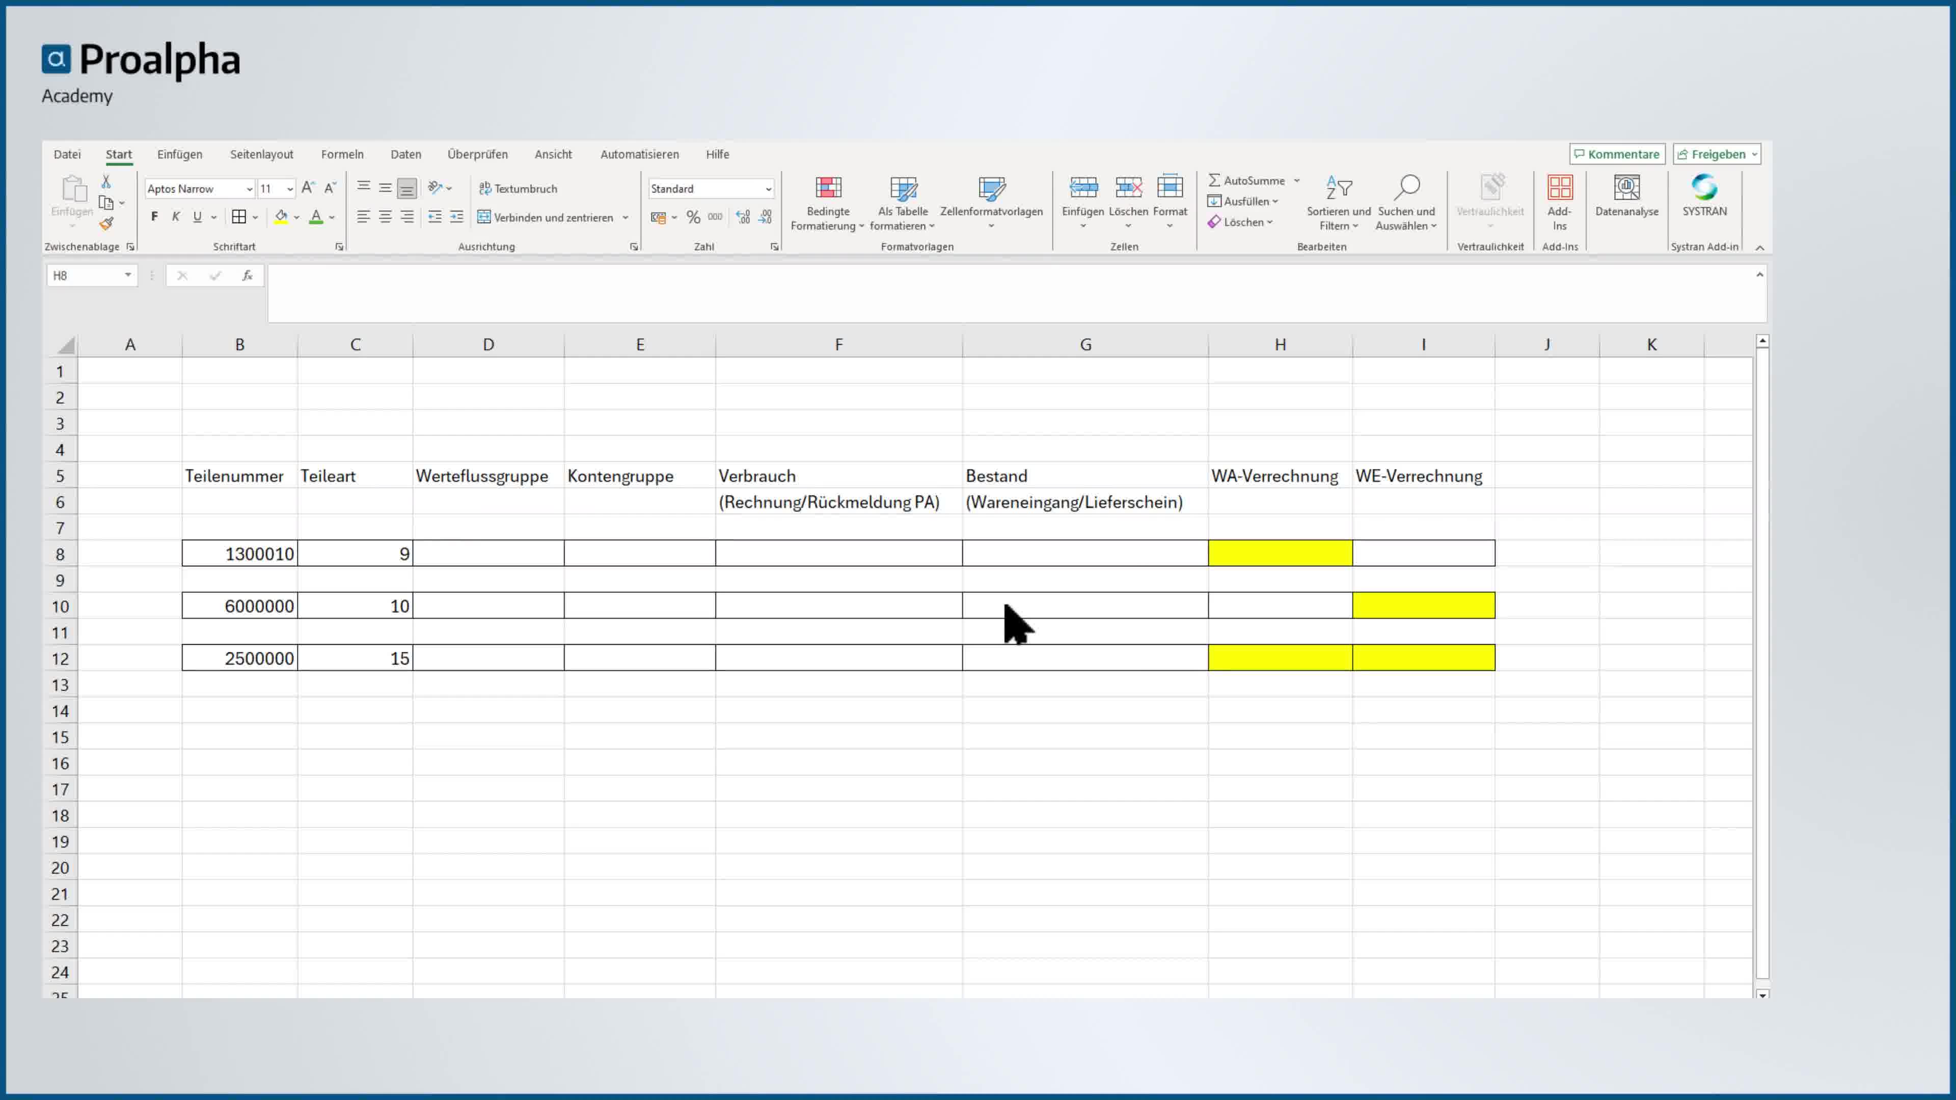Click the Freigeben share button
Screen dimensions: 1956x1100
[1717, 154]
